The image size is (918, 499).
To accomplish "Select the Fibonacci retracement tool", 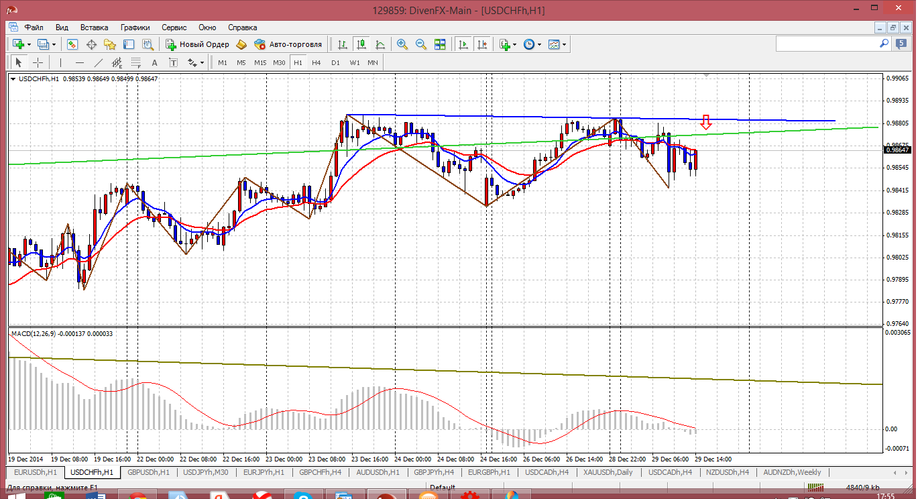I will pos(135,62).
